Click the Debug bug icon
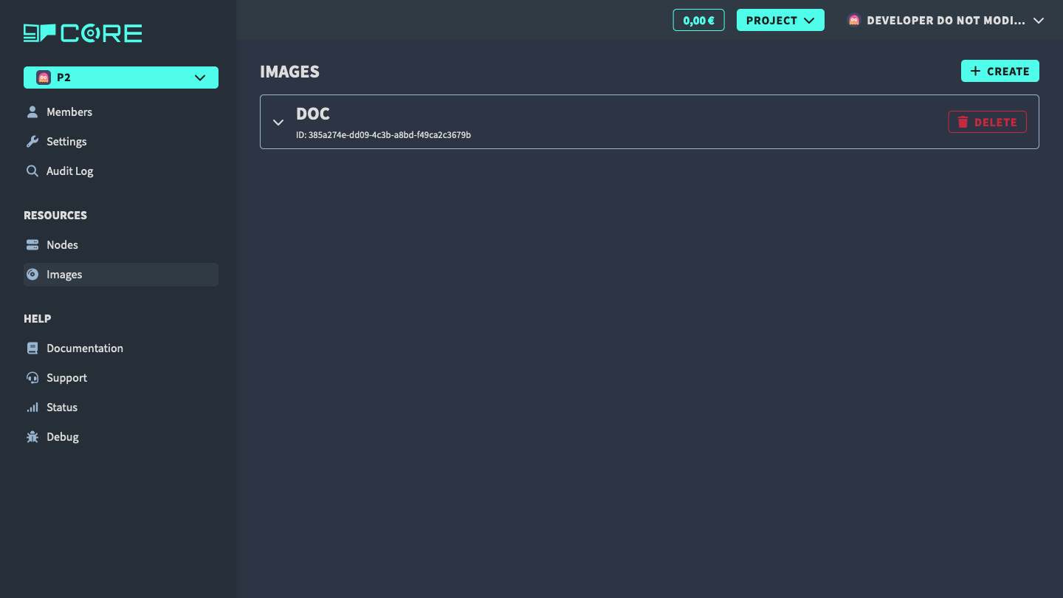 point(32,437)
